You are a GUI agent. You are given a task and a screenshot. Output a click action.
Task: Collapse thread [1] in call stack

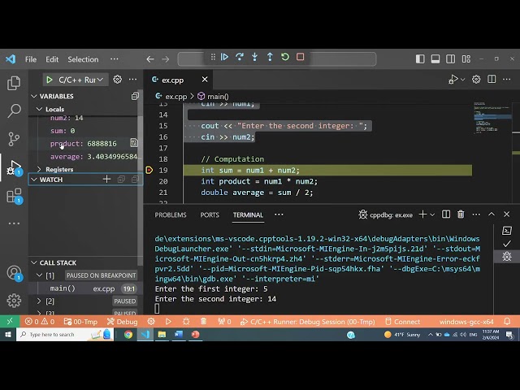pos(39,275)
